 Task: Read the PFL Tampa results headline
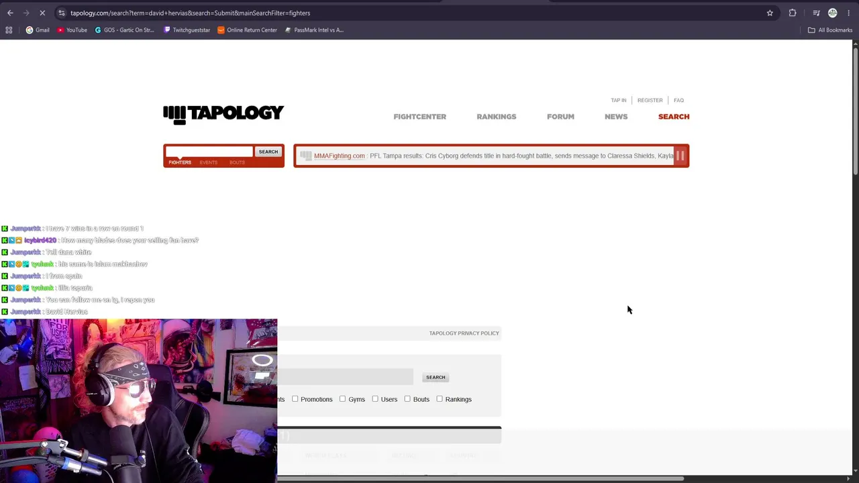pyautogui.click(x=521, y=156)
